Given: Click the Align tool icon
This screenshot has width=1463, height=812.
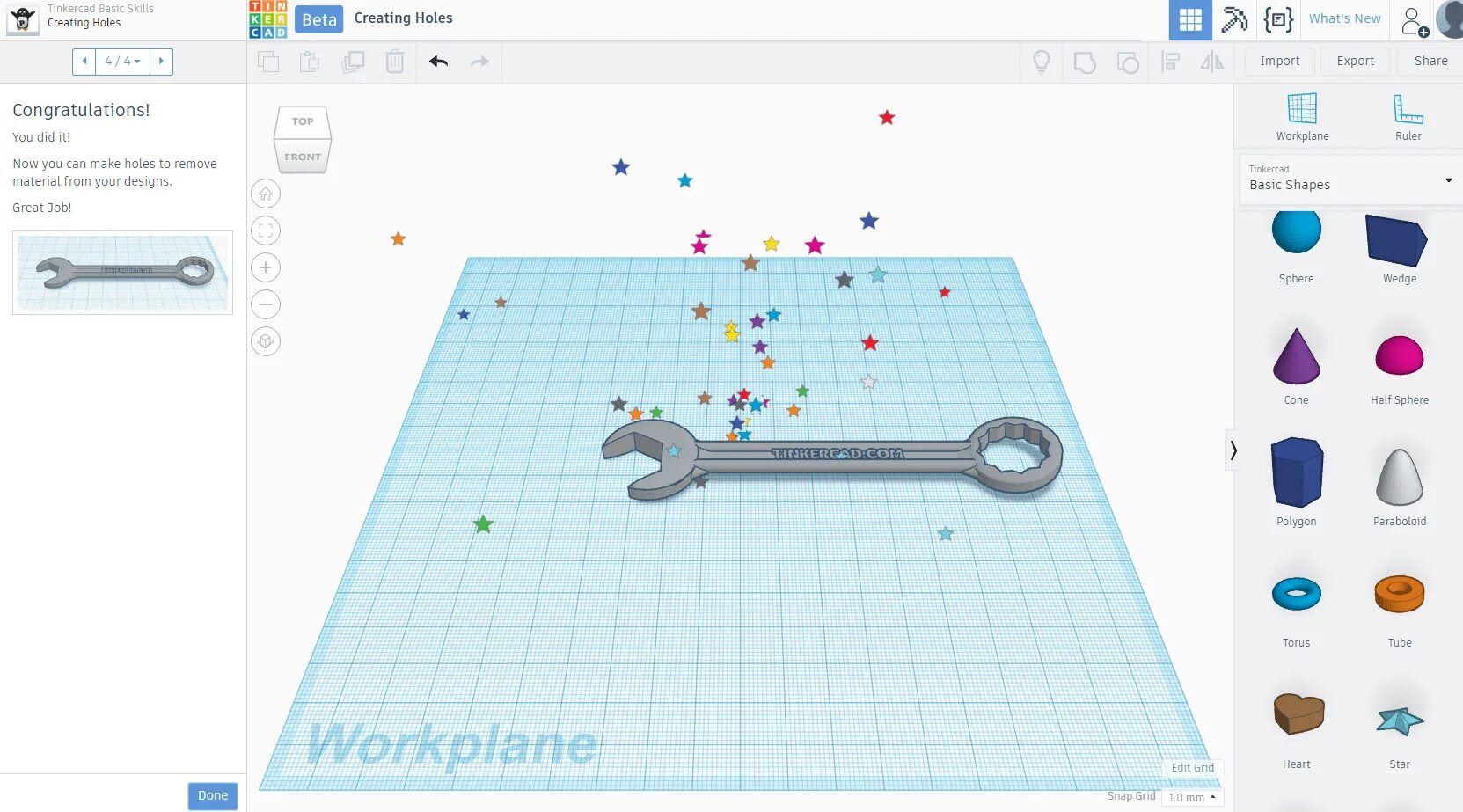Looking at the screenshot, I should [x=1171, y=62].
